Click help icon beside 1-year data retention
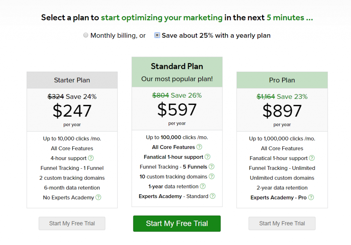Viewport: 351px width, 245px height. tap(203, 186)
